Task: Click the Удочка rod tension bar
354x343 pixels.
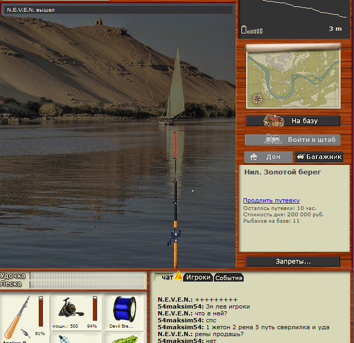Action: [x=87, y=276]
